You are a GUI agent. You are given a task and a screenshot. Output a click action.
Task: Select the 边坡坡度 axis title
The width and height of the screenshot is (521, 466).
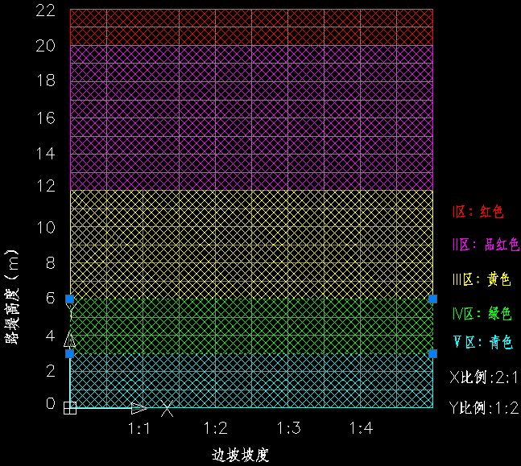point(240,455)
